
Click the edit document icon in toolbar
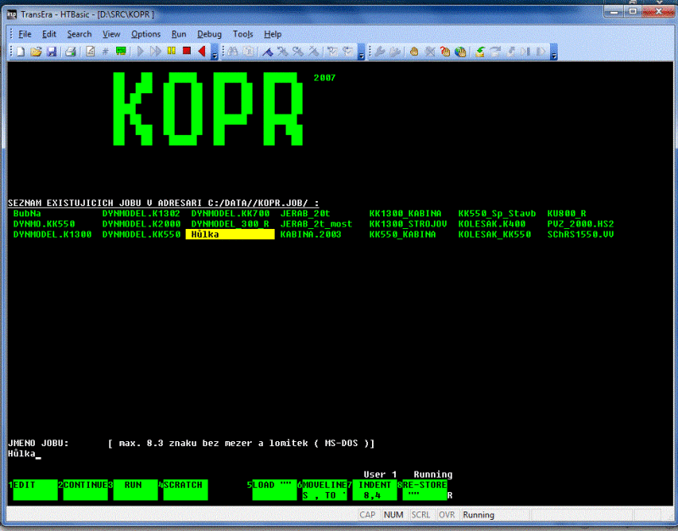pos(91,52)
